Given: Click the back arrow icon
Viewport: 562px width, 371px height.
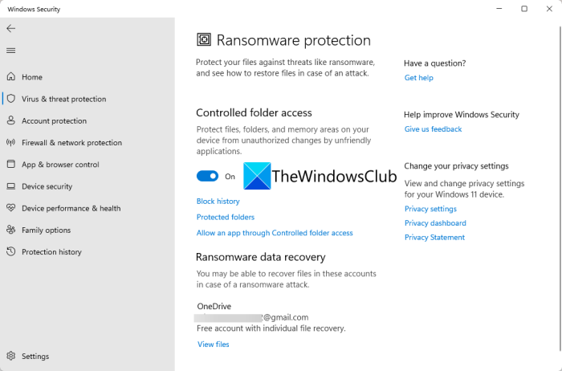Looking at the screenshot, I should point(10,28).
